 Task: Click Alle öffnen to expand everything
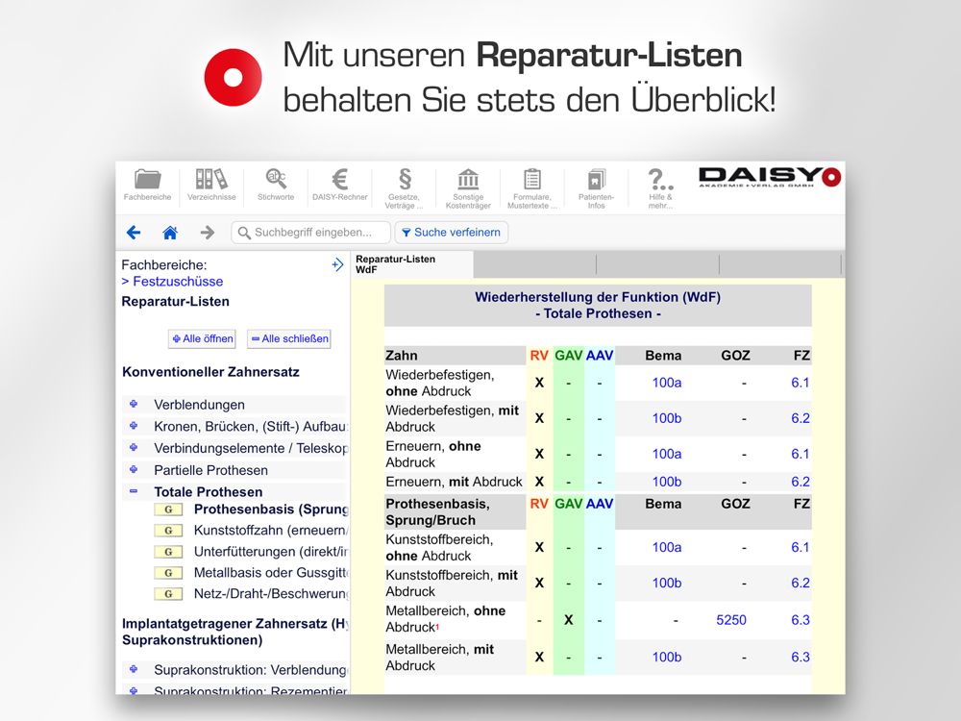202,338
